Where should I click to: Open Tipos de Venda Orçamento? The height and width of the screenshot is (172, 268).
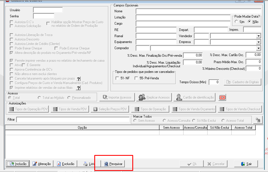point(194,109)
